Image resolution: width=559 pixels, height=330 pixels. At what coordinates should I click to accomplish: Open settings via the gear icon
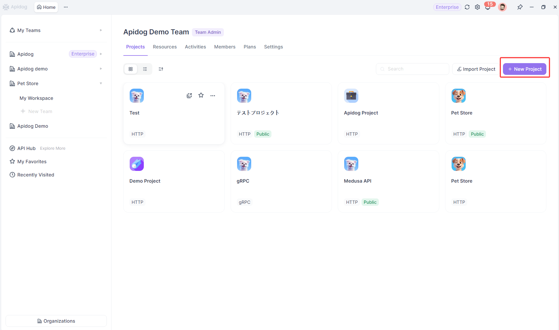[x=477, y=7]
